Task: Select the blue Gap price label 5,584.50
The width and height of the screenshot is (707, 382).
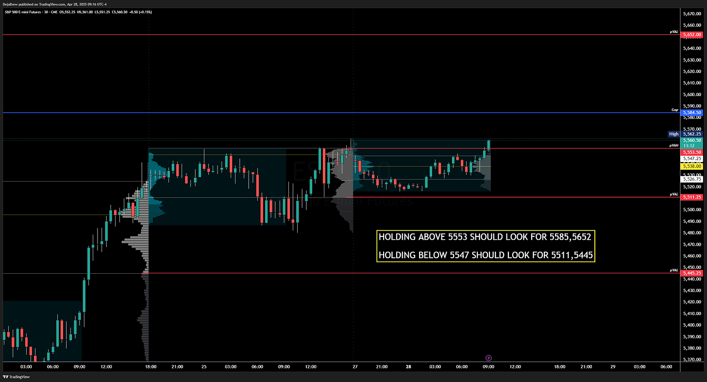Action: point(691,113)
